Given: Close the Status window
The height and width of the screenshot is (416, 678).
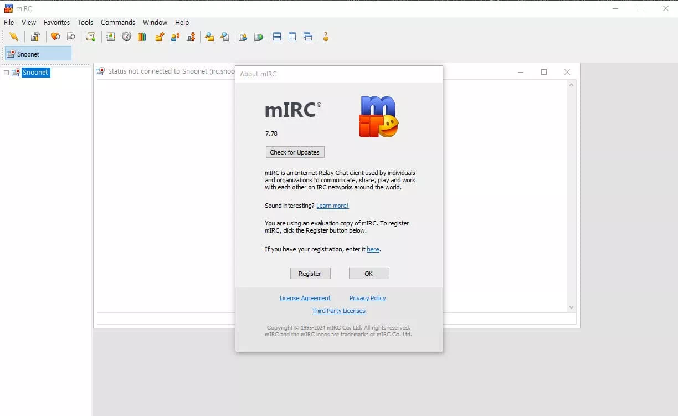Looking at the screenshot, I should tap(567, 71).
